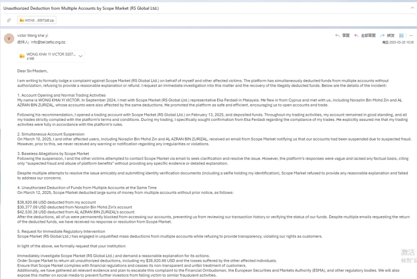
Task: Click the reply arrow icon
Action: (x=338, y=35)
